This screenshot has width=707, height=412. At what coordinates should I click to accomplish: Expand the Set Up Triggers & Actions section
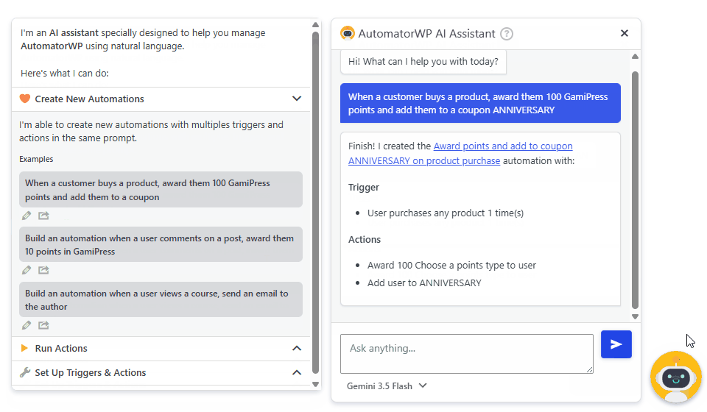(296, 372)
